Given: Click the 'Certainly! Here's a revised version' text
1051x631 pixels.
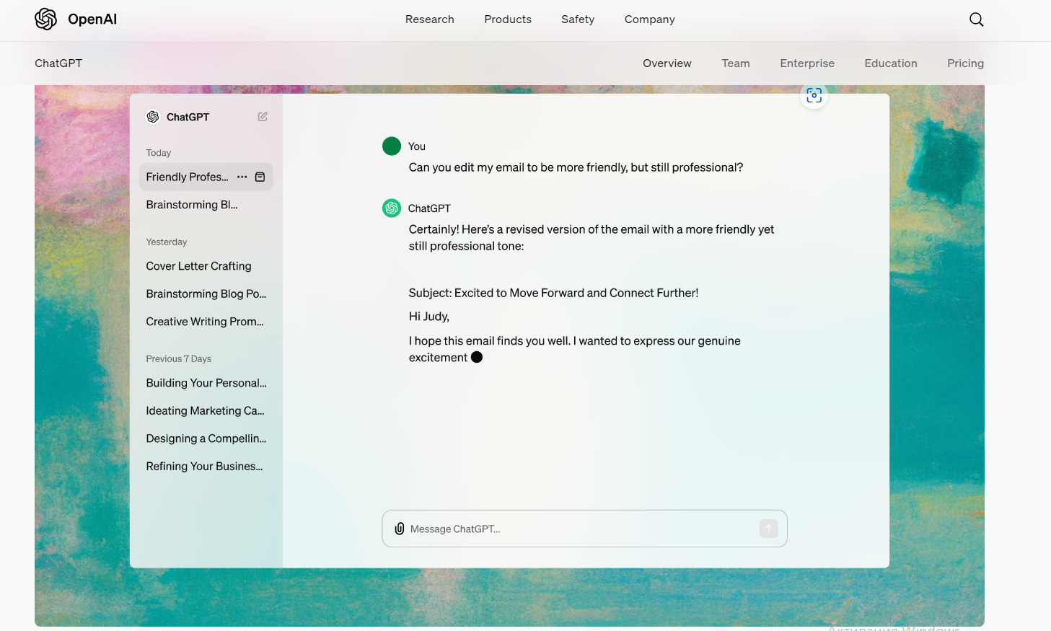Looking at the screenshot, I should (592, 238).
